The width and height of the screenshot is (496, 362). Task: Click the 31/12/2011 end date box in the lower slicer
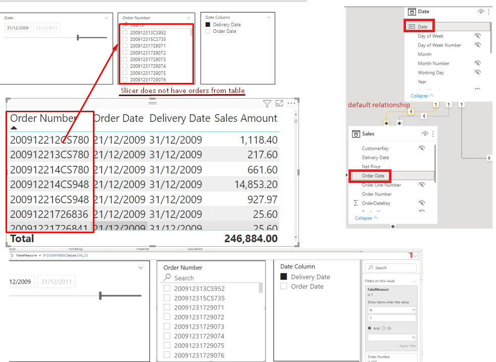56,282
